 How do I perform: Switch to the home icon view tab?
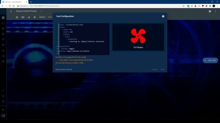17,17
